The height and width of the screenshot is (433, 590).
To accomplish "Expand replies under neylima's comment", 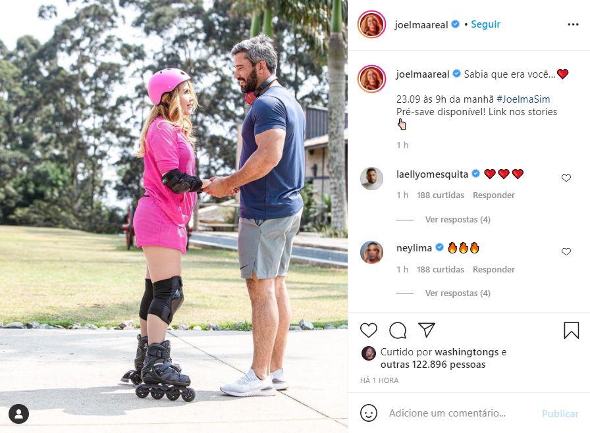I will [x=458, y=293].
